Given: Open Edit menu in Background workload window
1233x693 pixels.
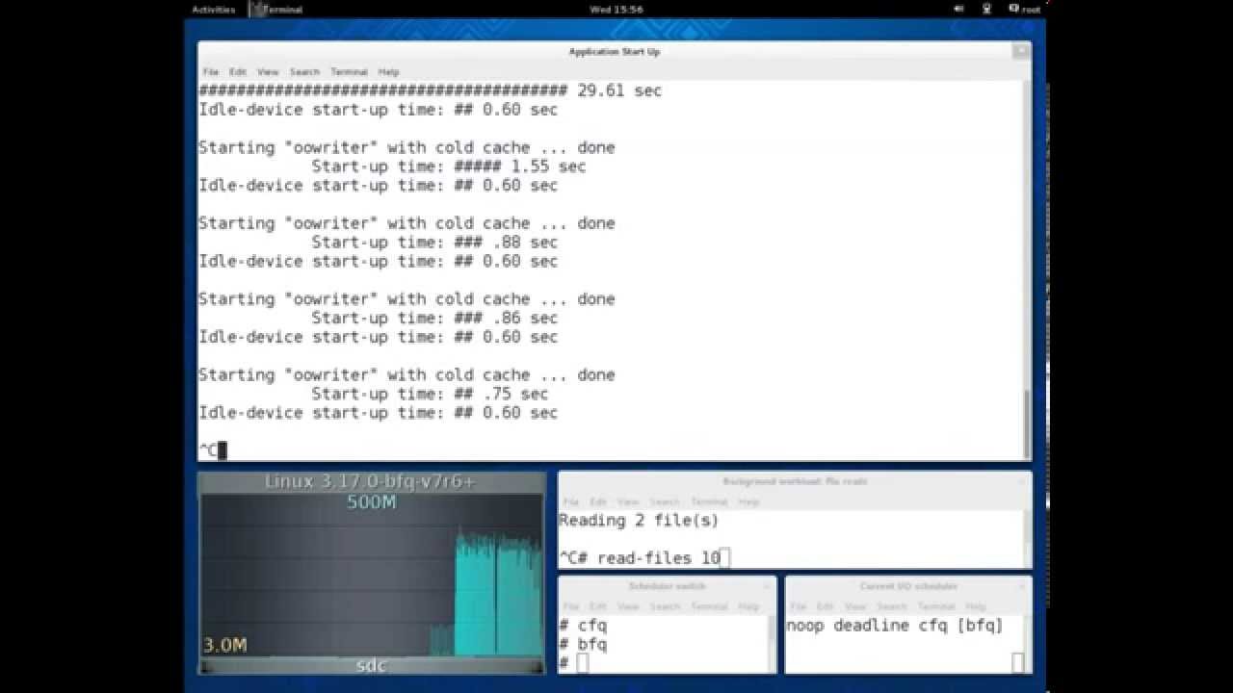Looking at the screenshot, I should coord(598,501).
